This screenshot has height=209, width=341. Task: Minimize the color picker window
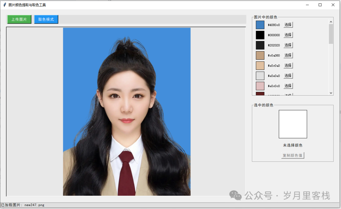pyautogui.click(x=307, y=5)
